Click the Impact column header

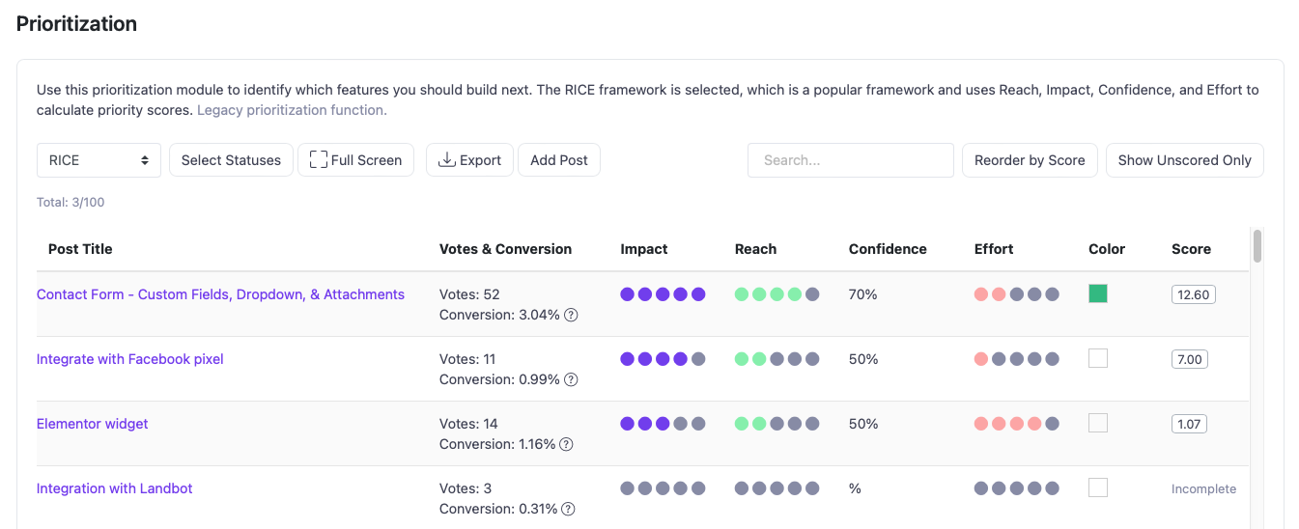[644, 249]
